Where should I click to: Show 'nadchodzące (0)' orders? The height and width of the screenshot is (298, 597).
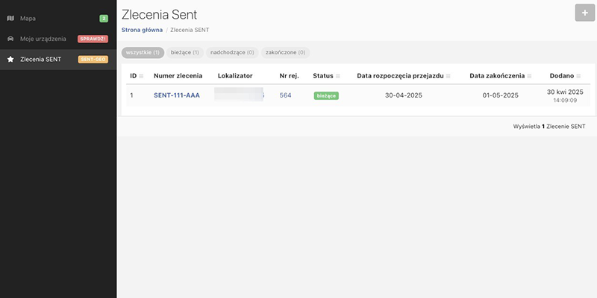(x=232, y=53)
